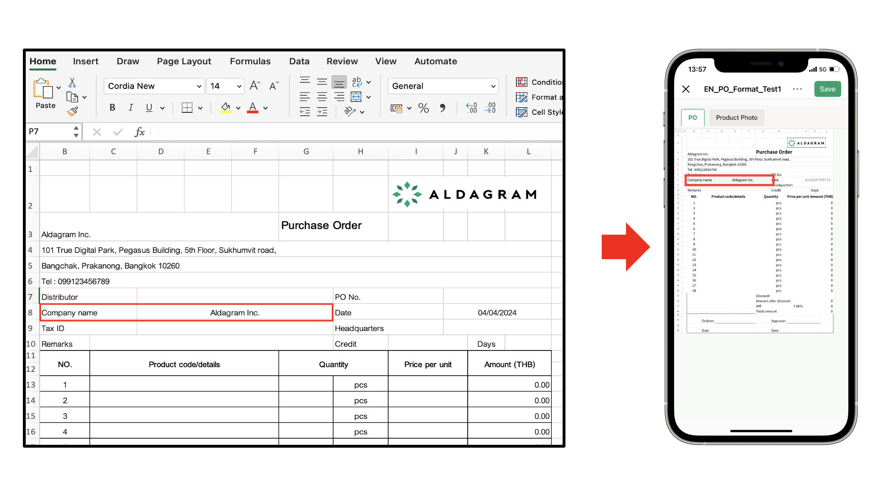This screenshot has height=481, width=883.
Task: Click the Paste clipboard icon
Action: 43,90
